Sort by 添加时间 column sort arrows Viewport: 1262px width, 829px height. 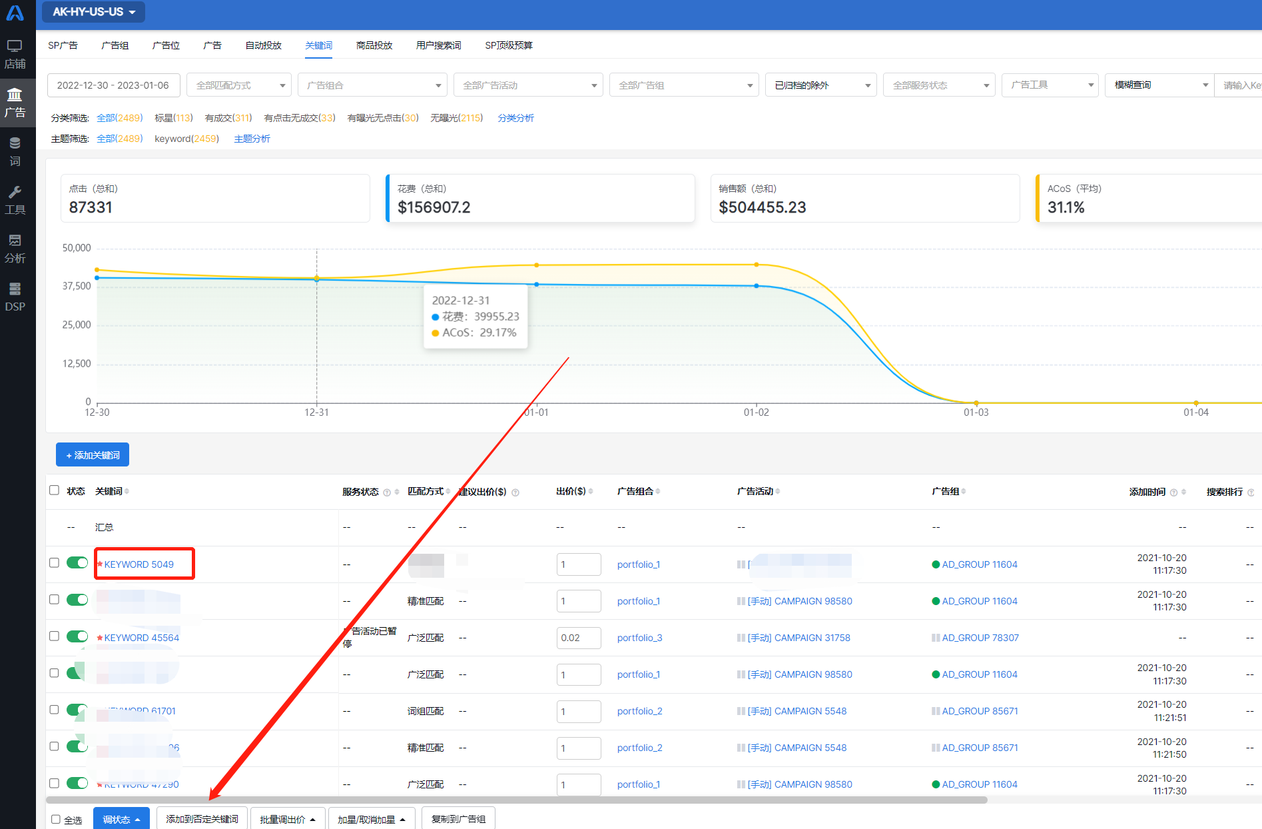click(x=1183, y=492)
